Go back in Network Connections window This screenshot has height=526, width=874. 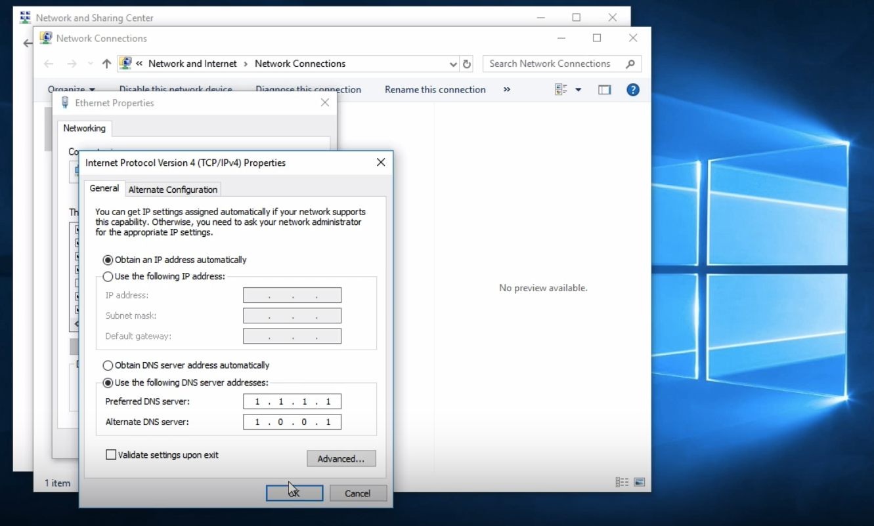point(49,64)
